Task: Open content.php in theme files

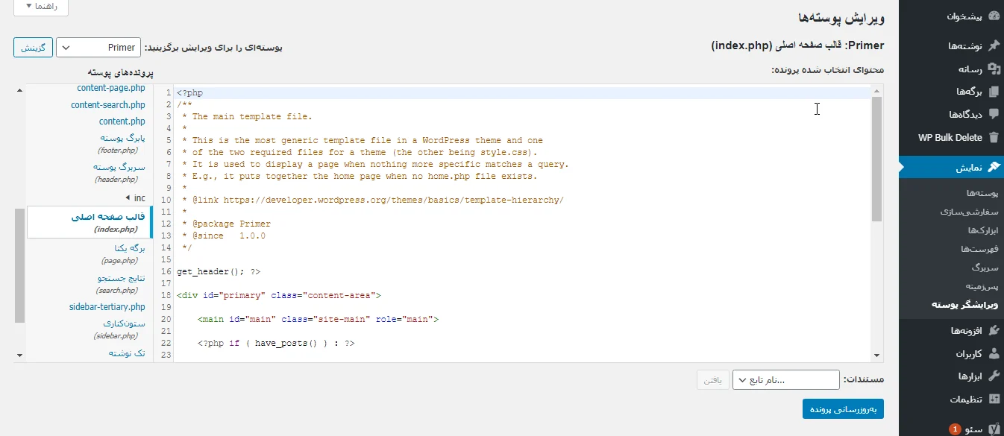Action: [122, 121]
